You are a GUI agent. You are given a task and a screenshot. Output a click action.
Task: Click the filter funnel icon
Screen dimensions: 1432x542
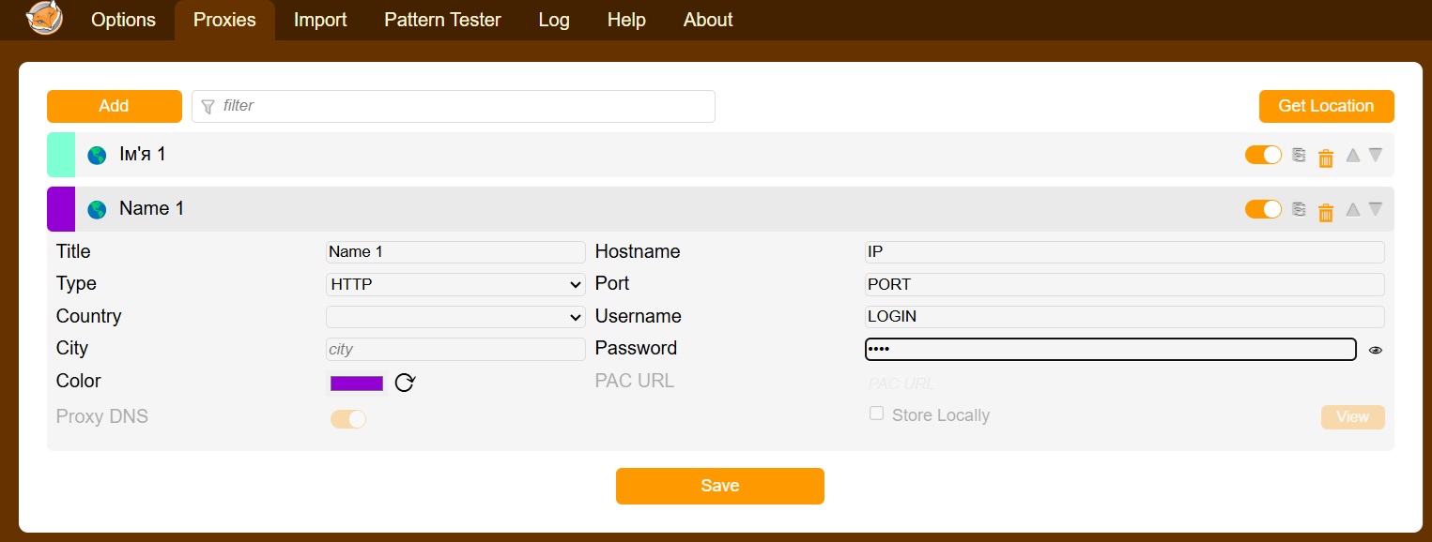[208, 106]
